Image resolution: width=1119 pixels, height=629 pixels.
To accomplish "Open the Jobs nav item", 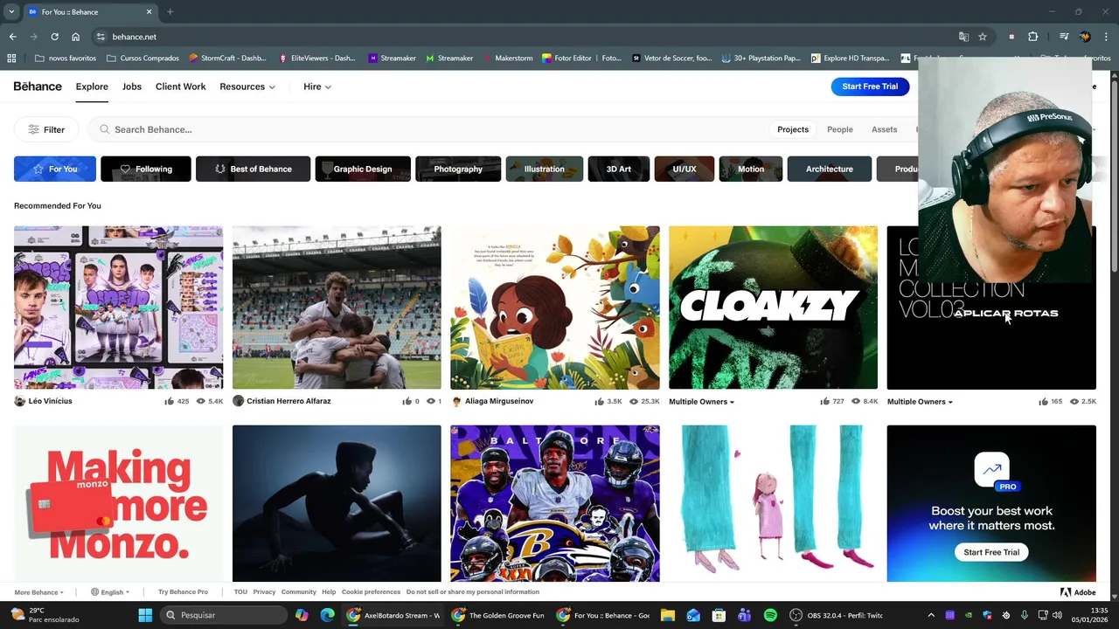I will tap(132, 86).
